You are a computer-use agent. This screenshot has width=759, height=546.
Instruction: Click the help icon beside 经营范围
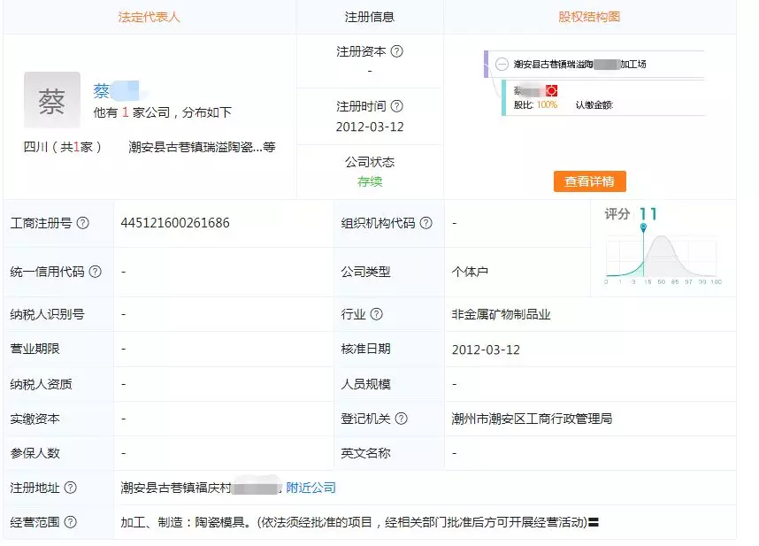tap(71, 522)
